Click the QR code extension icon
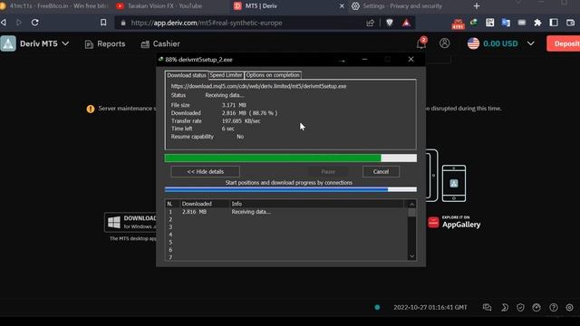This screenshot has width=580, height=326. pos(489,23)
